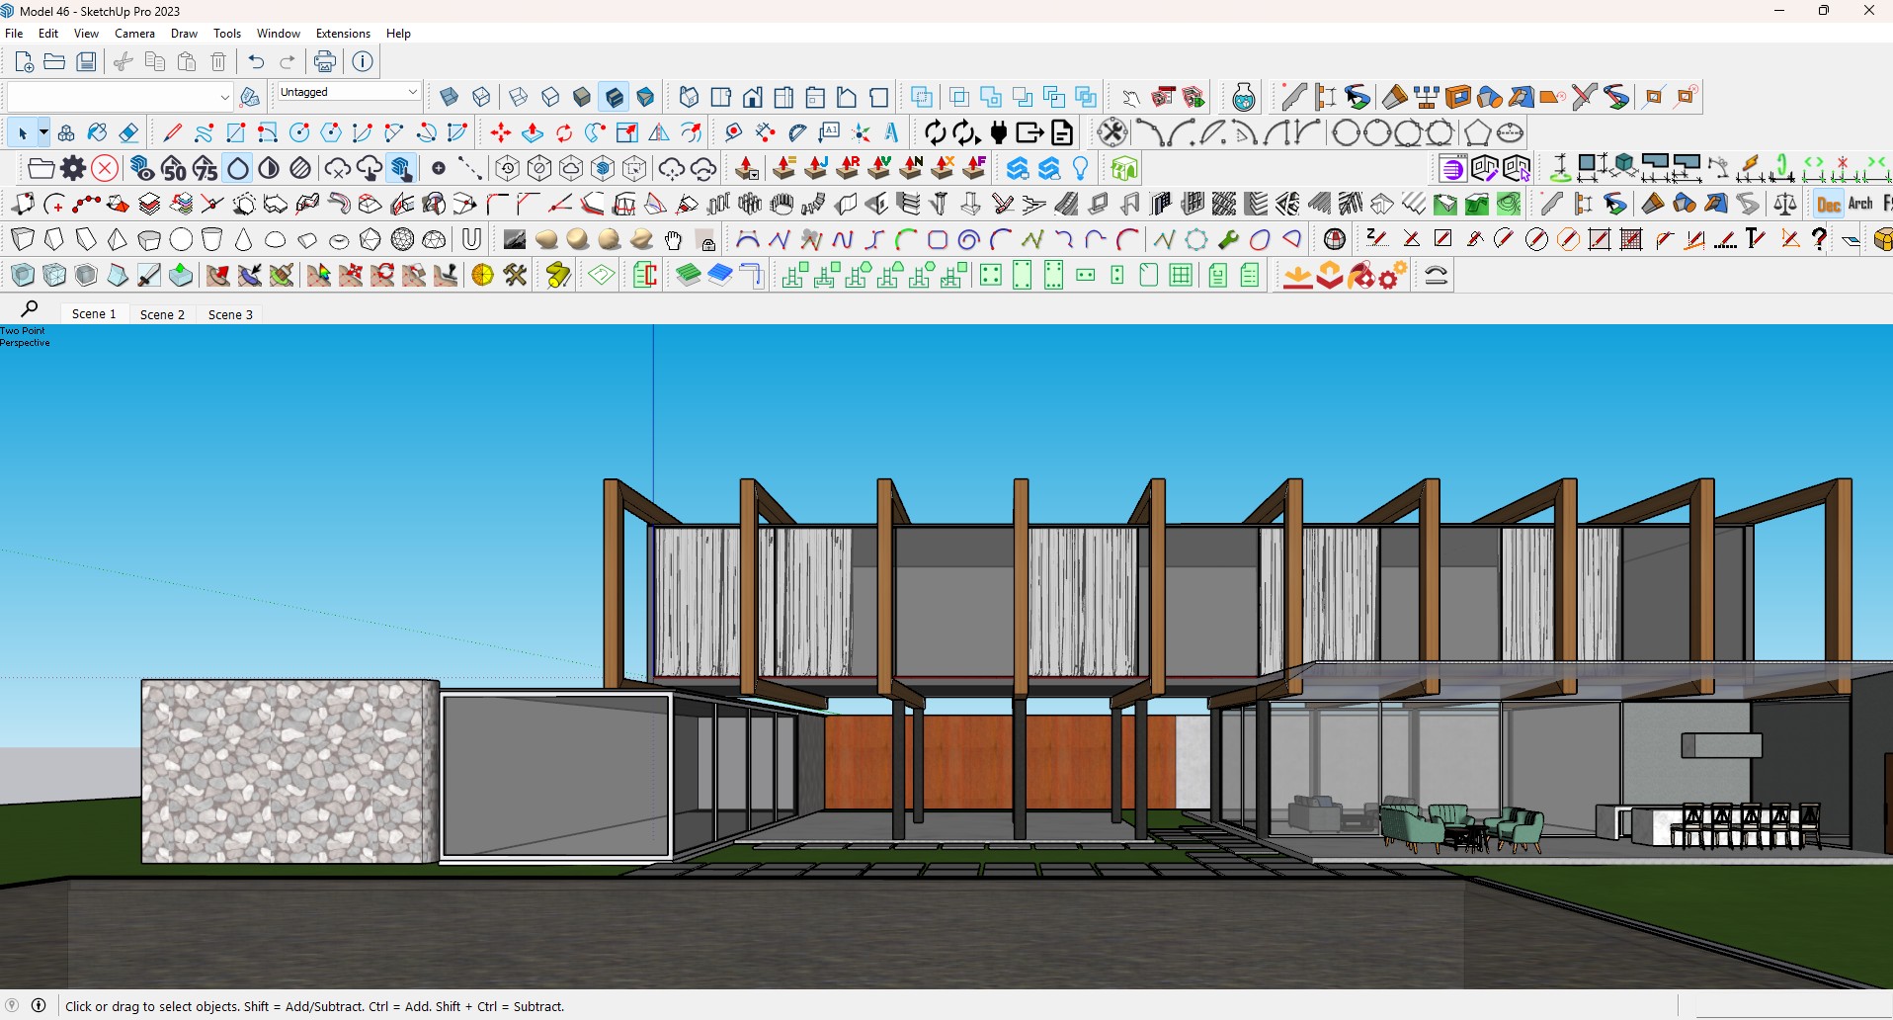Select the Protractor tool
The width and height of the screenshot is (1893, 1020).
point(797,132)
